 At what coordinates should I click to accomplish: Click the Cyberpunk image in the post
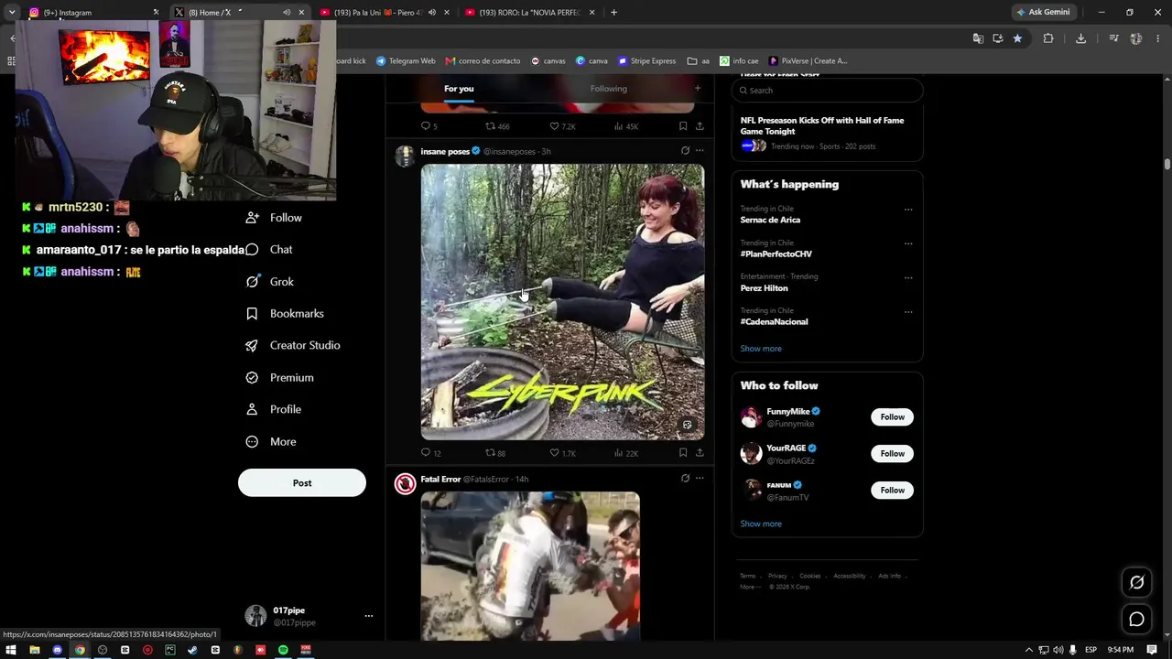pyautogui.click(x=562, y=302)
